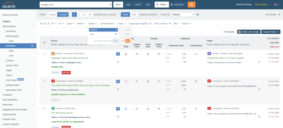The width and height of the screenshot is (283, 128).
Task: Open gear for play.google.com target URL
Action: coord(259,62)
